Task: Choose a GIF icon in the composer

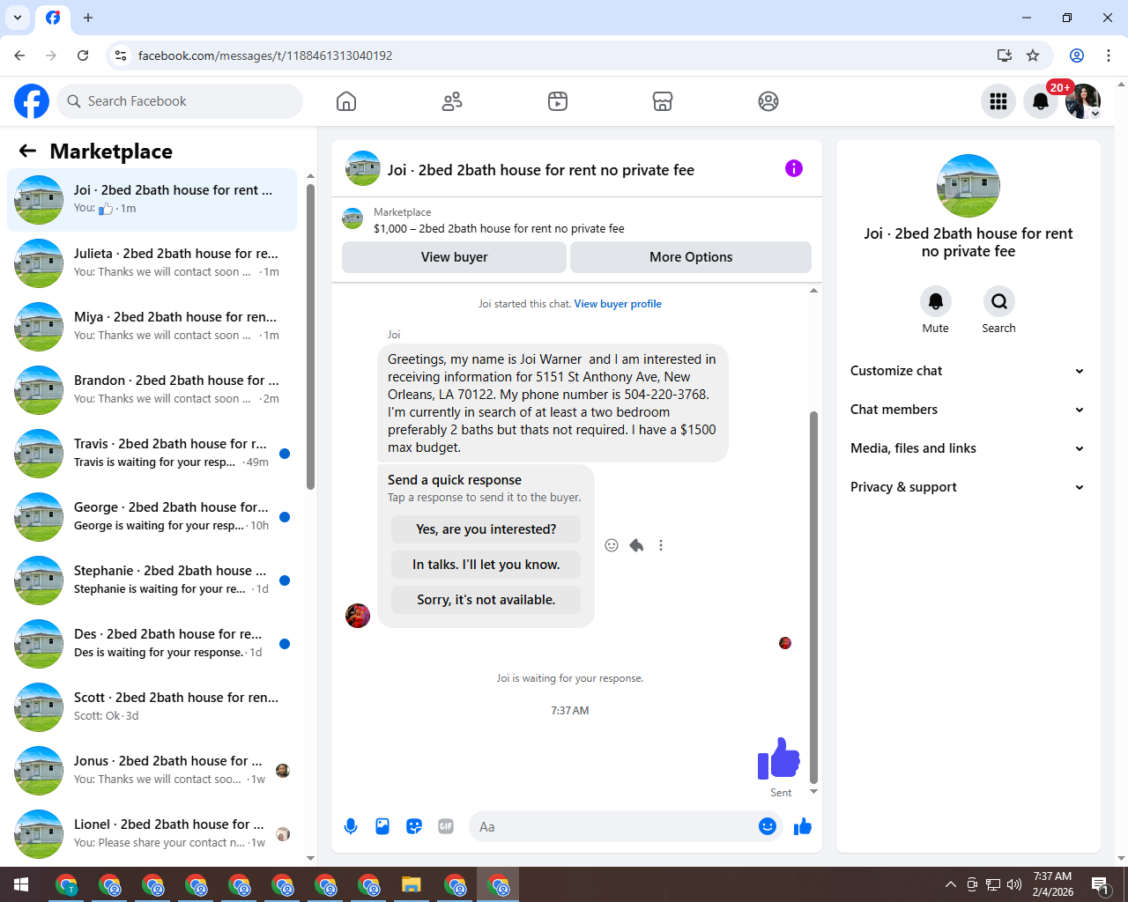Action: (x=446, y=826)
